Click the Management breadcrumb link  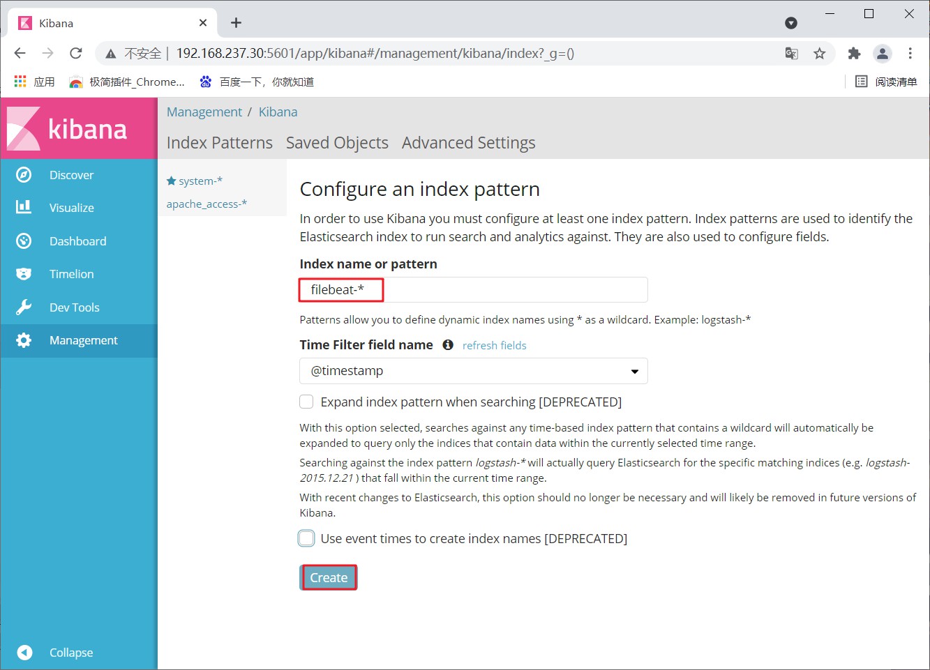click(x=204, y=112)
